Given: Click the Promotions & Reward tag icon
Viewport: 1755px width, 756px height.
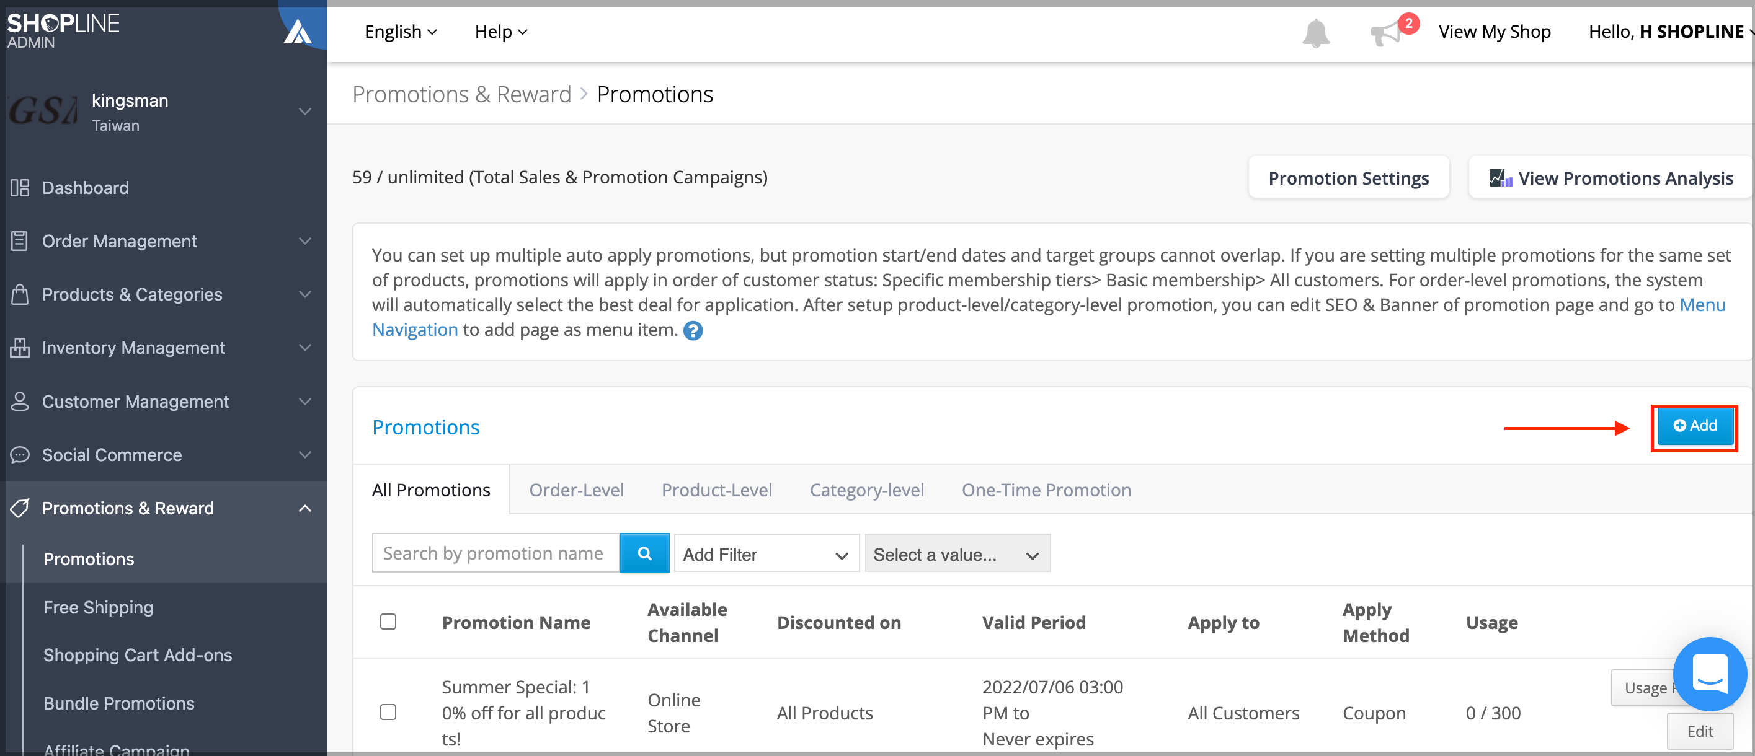Looking at the screenshot, I should tap(20, 508).
